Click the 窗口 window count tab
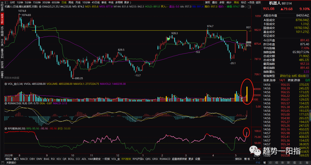This screenshot has height=165, width=311. pos(16,159)
